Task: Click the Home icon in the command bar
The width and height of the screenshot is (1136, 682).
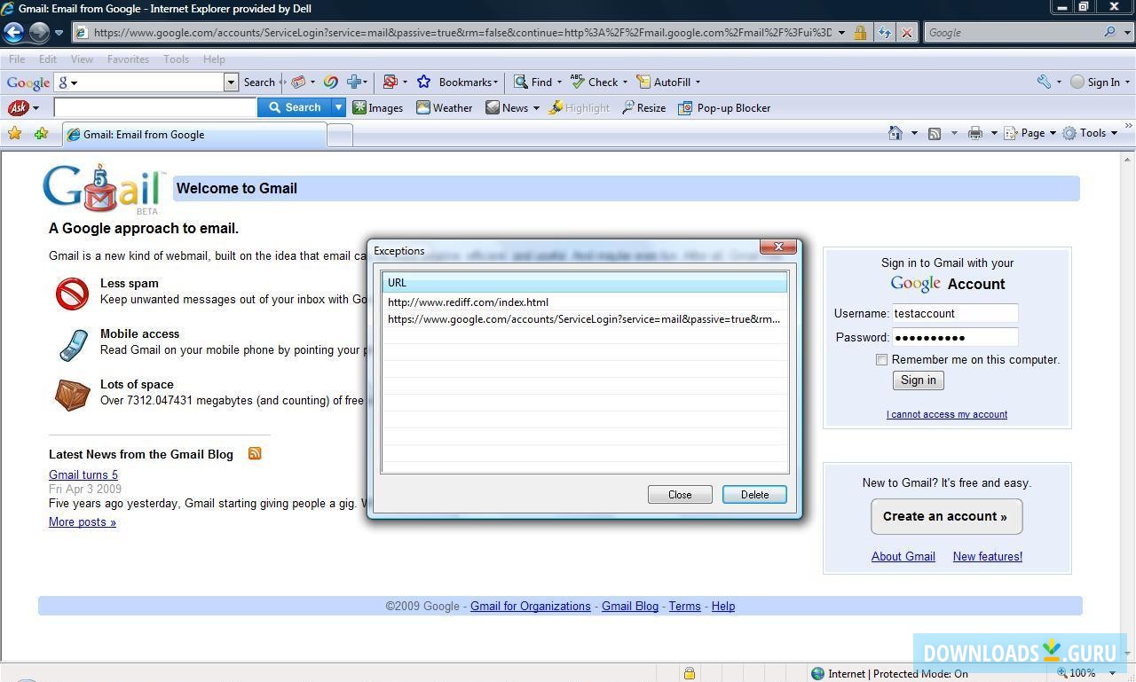Action: coord(895,133)
